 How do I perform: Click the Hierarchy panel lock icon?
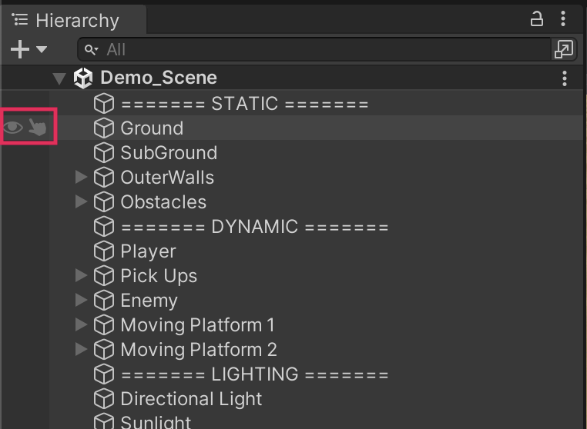point(537,20)
